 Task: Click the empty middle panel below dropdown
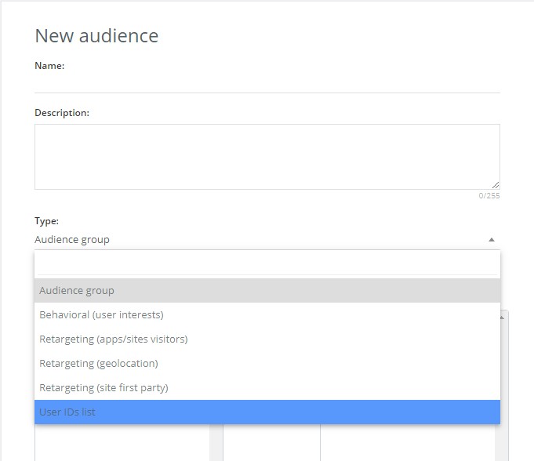(271, 443)
